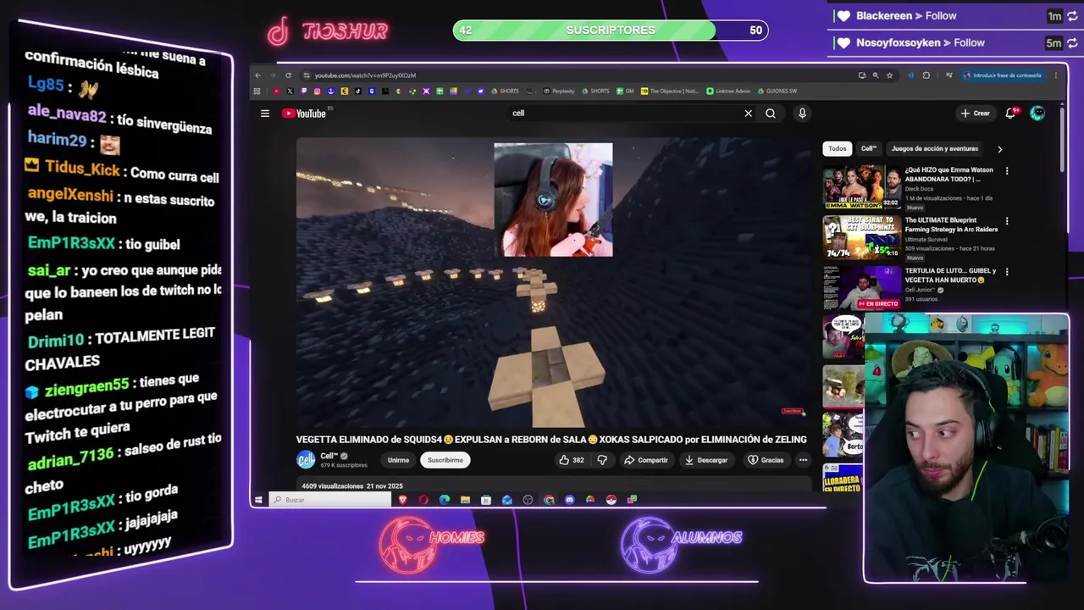Screen dimensions: 1084x610
Task: Clear the YouTube search text
Action: tap(748, 114)
